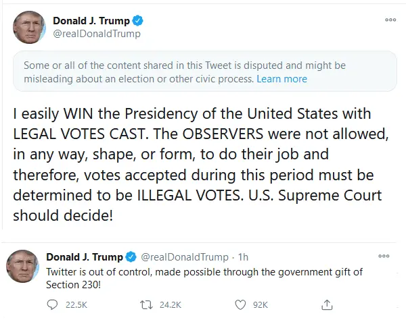Click the 92K like count
Image resolution: width=406 pixels, height=324 pixels.
[260, 305]
